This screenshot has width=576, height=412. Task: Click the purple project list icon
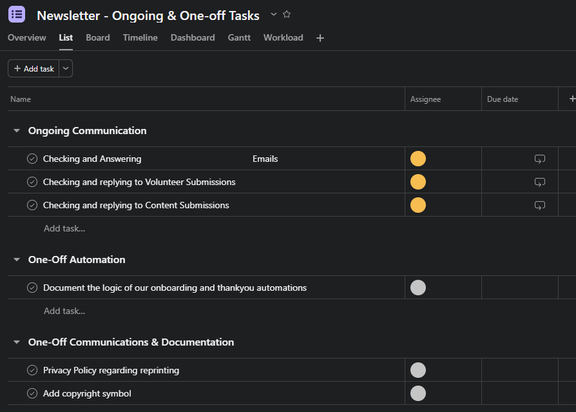click(x=17, y=15)
